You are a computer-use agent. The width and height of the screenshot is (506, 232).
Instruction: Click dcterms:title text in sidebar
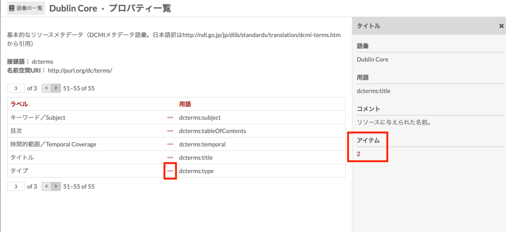(374, 91)
